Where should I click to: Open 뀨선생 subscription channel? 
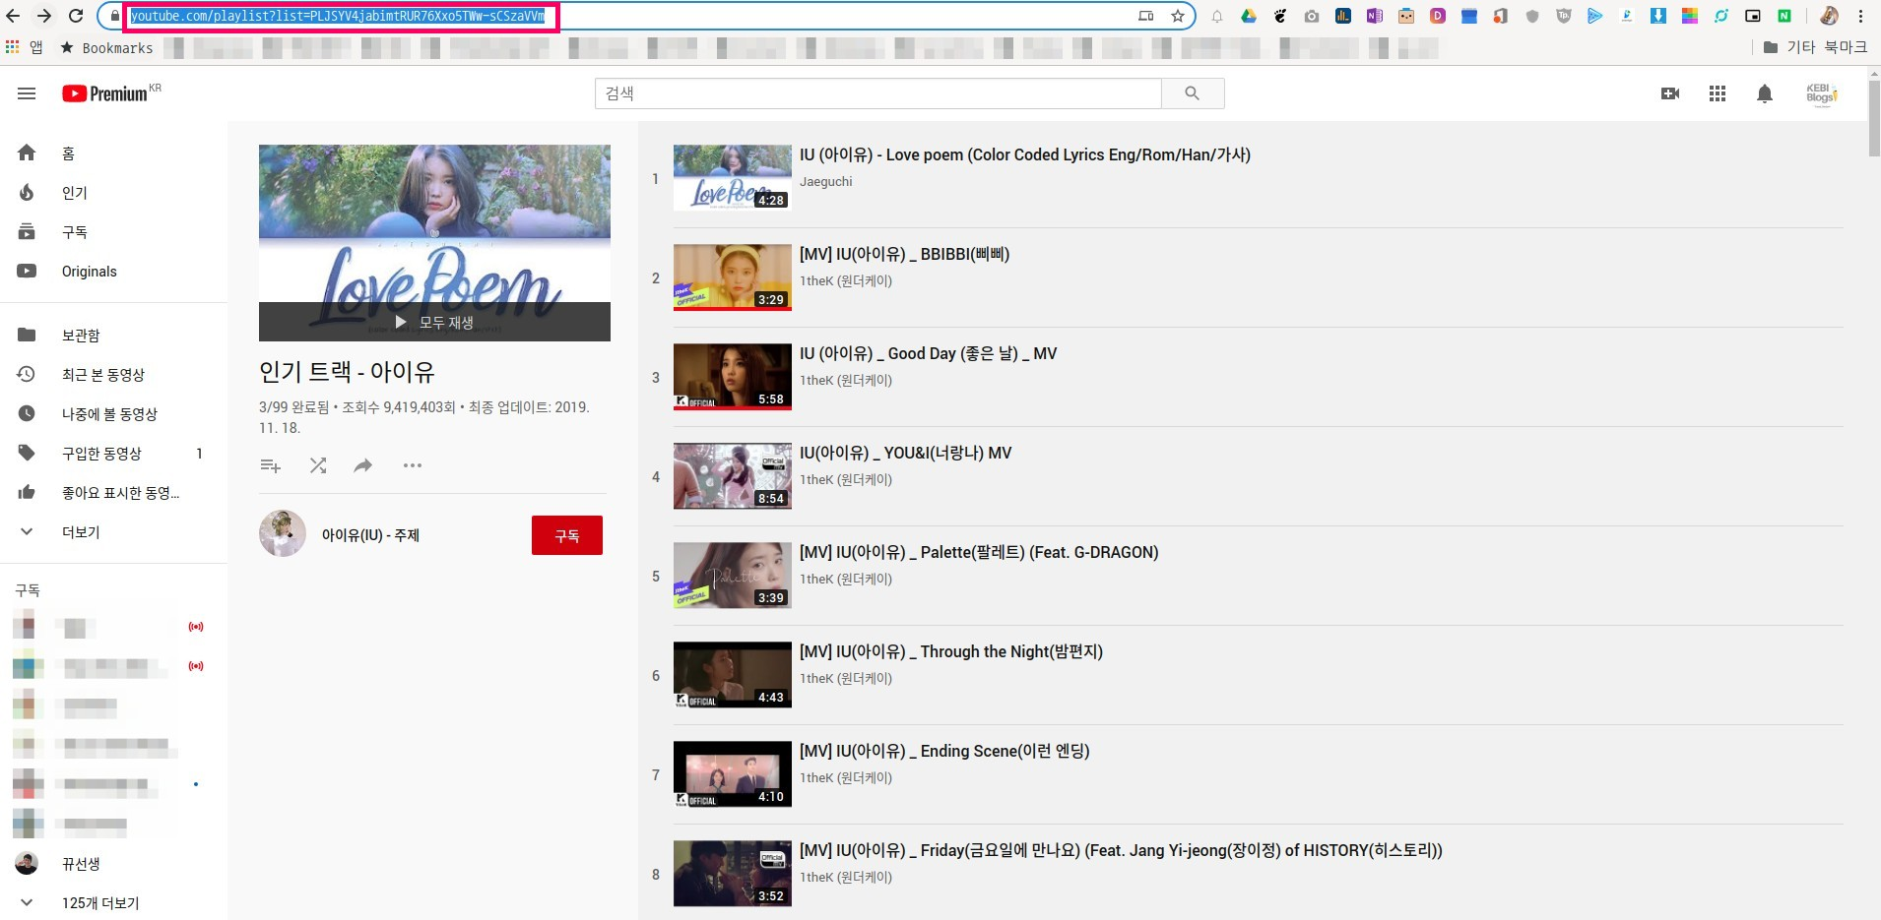pyautogui.click(x=114, y=863)
